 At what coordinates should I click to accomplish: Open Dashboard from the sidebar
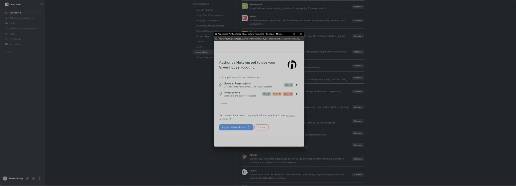tap(15, 13)
